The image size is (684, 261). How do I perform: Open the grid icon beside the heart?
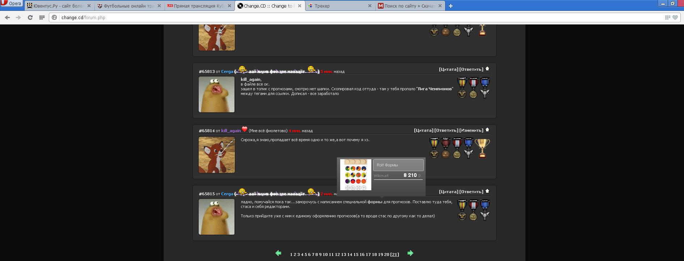668,17
